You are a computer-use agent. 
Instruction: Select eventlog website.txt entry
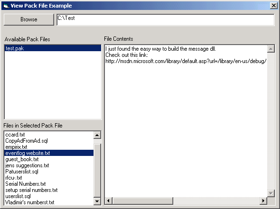pyautogui.click(x=49, y=153)
